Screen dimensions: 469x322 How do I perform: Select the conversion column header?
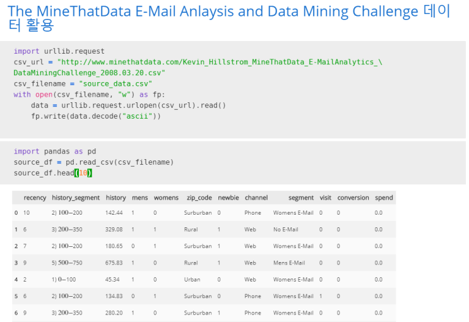point(353,198)
